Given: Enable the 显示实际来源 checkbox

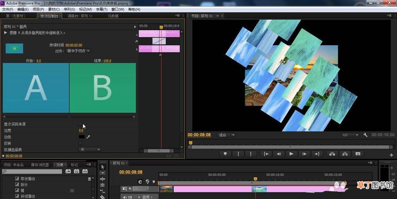Looking at the screenshot, I should (81, 124).
